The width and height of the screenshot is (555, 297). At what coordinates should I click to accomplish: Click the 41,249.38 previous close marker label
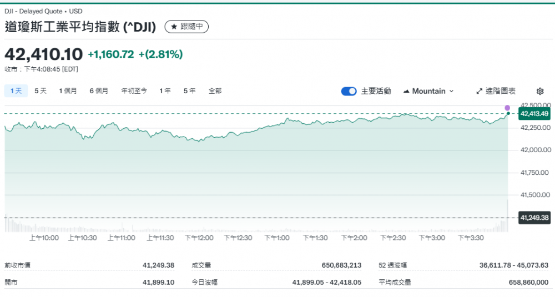click(534, 218)
